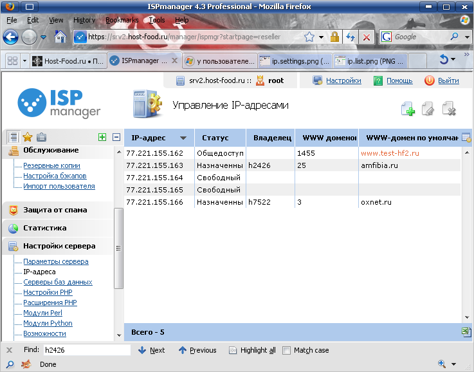Click the Find text input field
The width and height of the screenshot is (474, 372).
(x=87, y=350)
